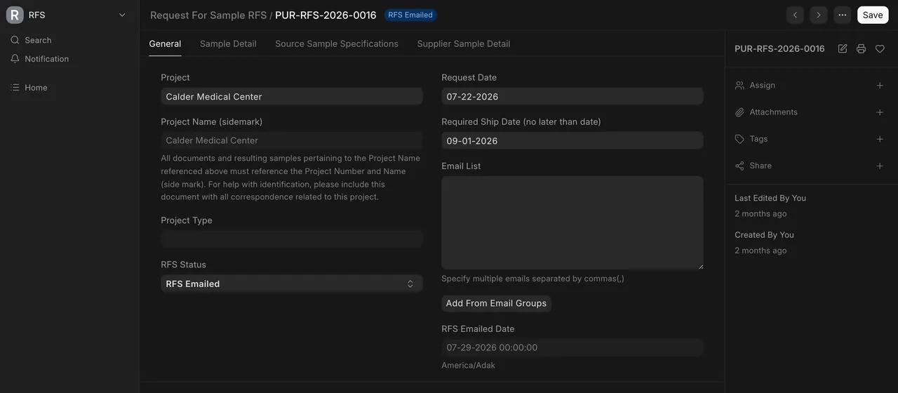Click the RFS Emailed Date field
898x393 pixels.
coord(572,347)
